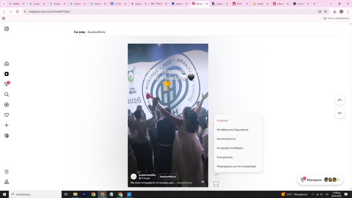
Task: Open Instagram logo home link
Action: pos(7,29)
